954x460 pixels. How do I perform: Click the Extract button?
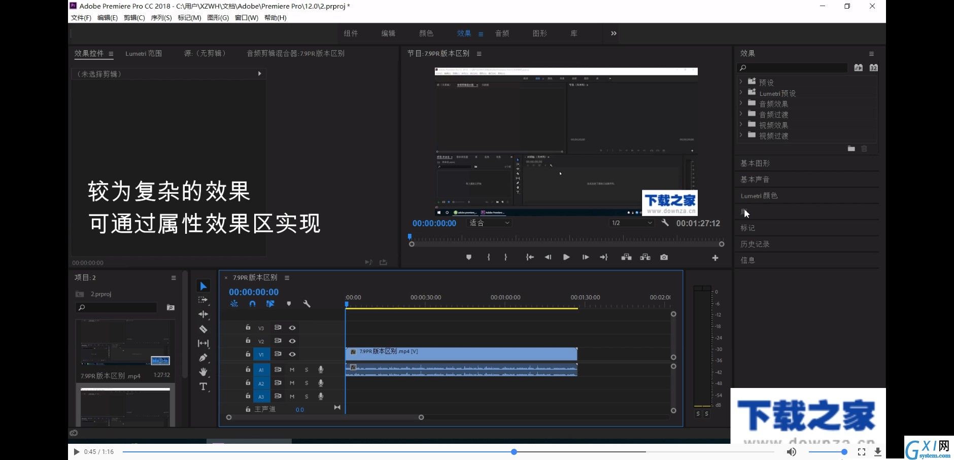tap(645, 257)
